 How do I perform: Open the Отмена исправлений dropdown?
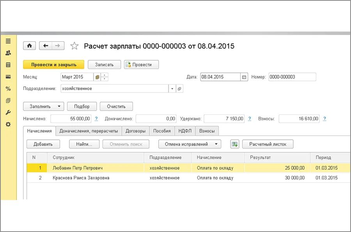click(190, 144)
